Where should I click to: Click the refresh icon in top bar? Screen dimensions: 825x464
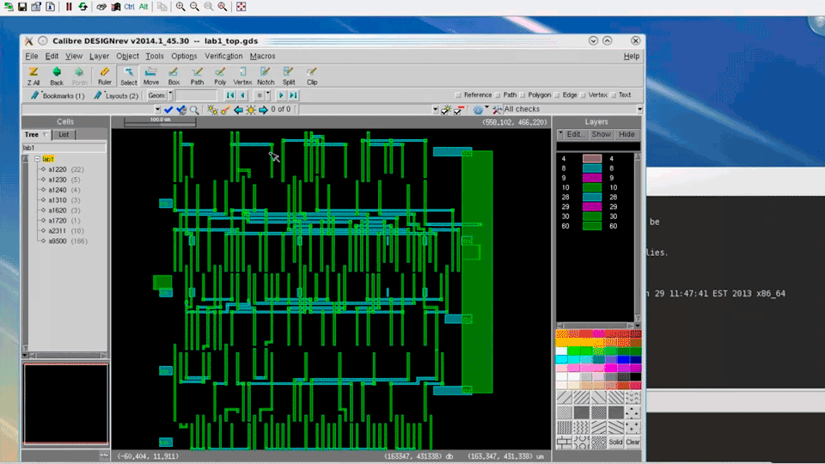(83, 7)
